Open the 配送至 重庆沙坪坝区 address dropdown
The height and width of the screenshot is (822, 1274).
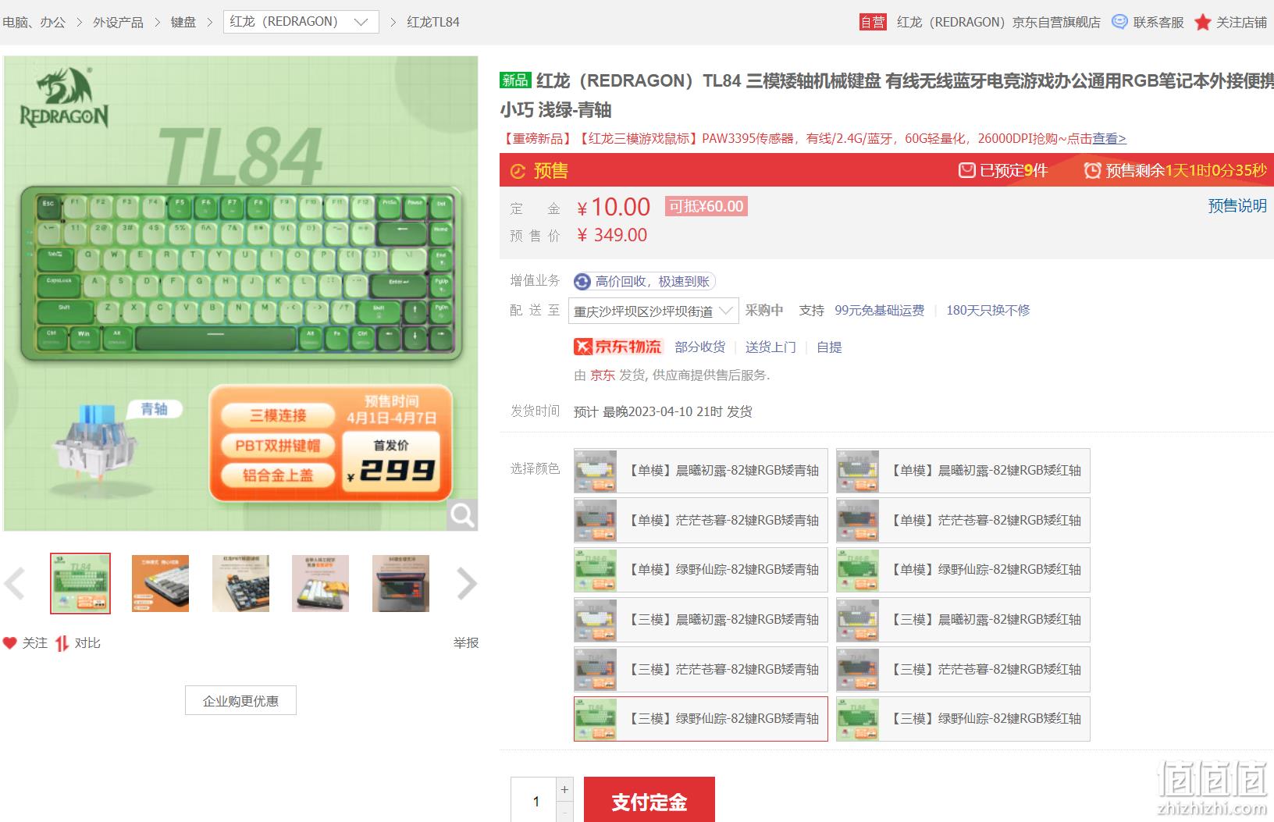(x=653, y=311)
